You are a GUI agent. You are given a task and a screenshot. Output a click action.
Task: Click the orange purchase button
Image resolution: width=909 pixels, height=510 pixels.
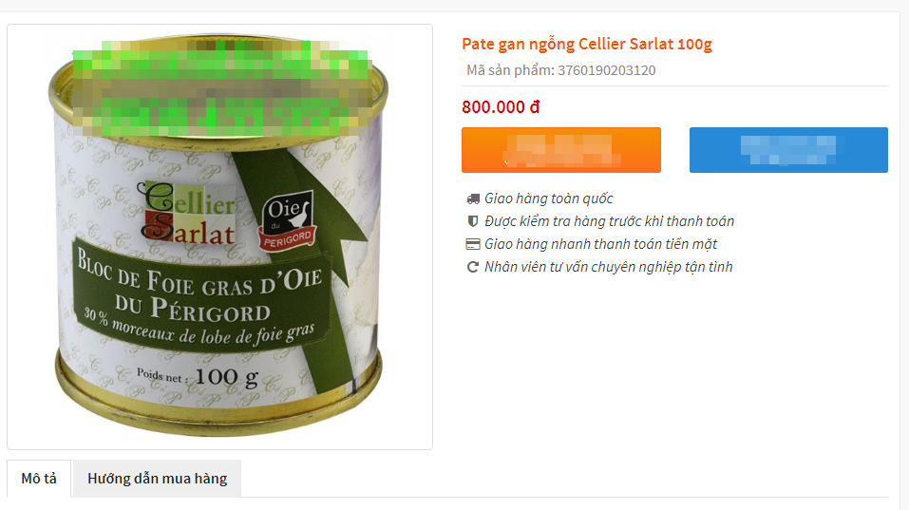tap(561, 150)
